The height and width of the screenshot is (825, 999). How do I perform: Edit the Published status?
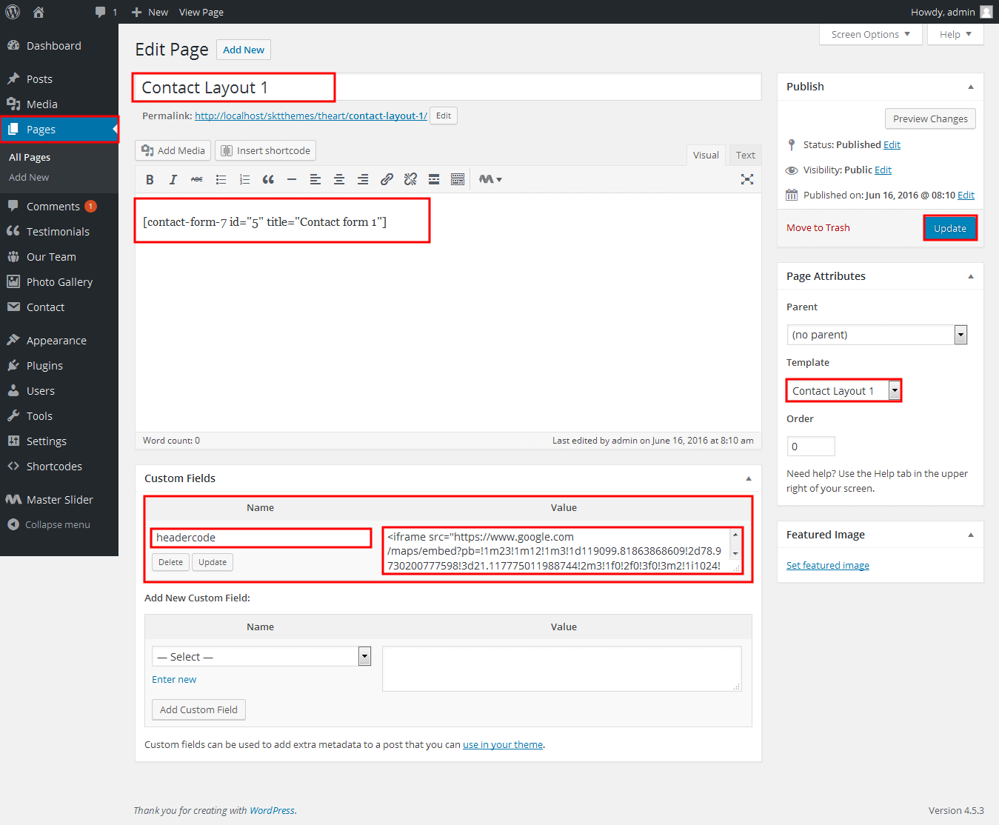coord(892,144)
